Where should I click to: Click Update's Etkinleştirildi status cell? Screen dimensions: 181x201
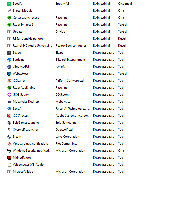coord(102,32)
